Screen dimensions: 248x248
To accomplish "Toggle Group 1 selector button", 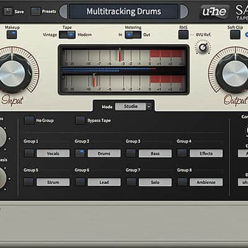I will (29, 153).
